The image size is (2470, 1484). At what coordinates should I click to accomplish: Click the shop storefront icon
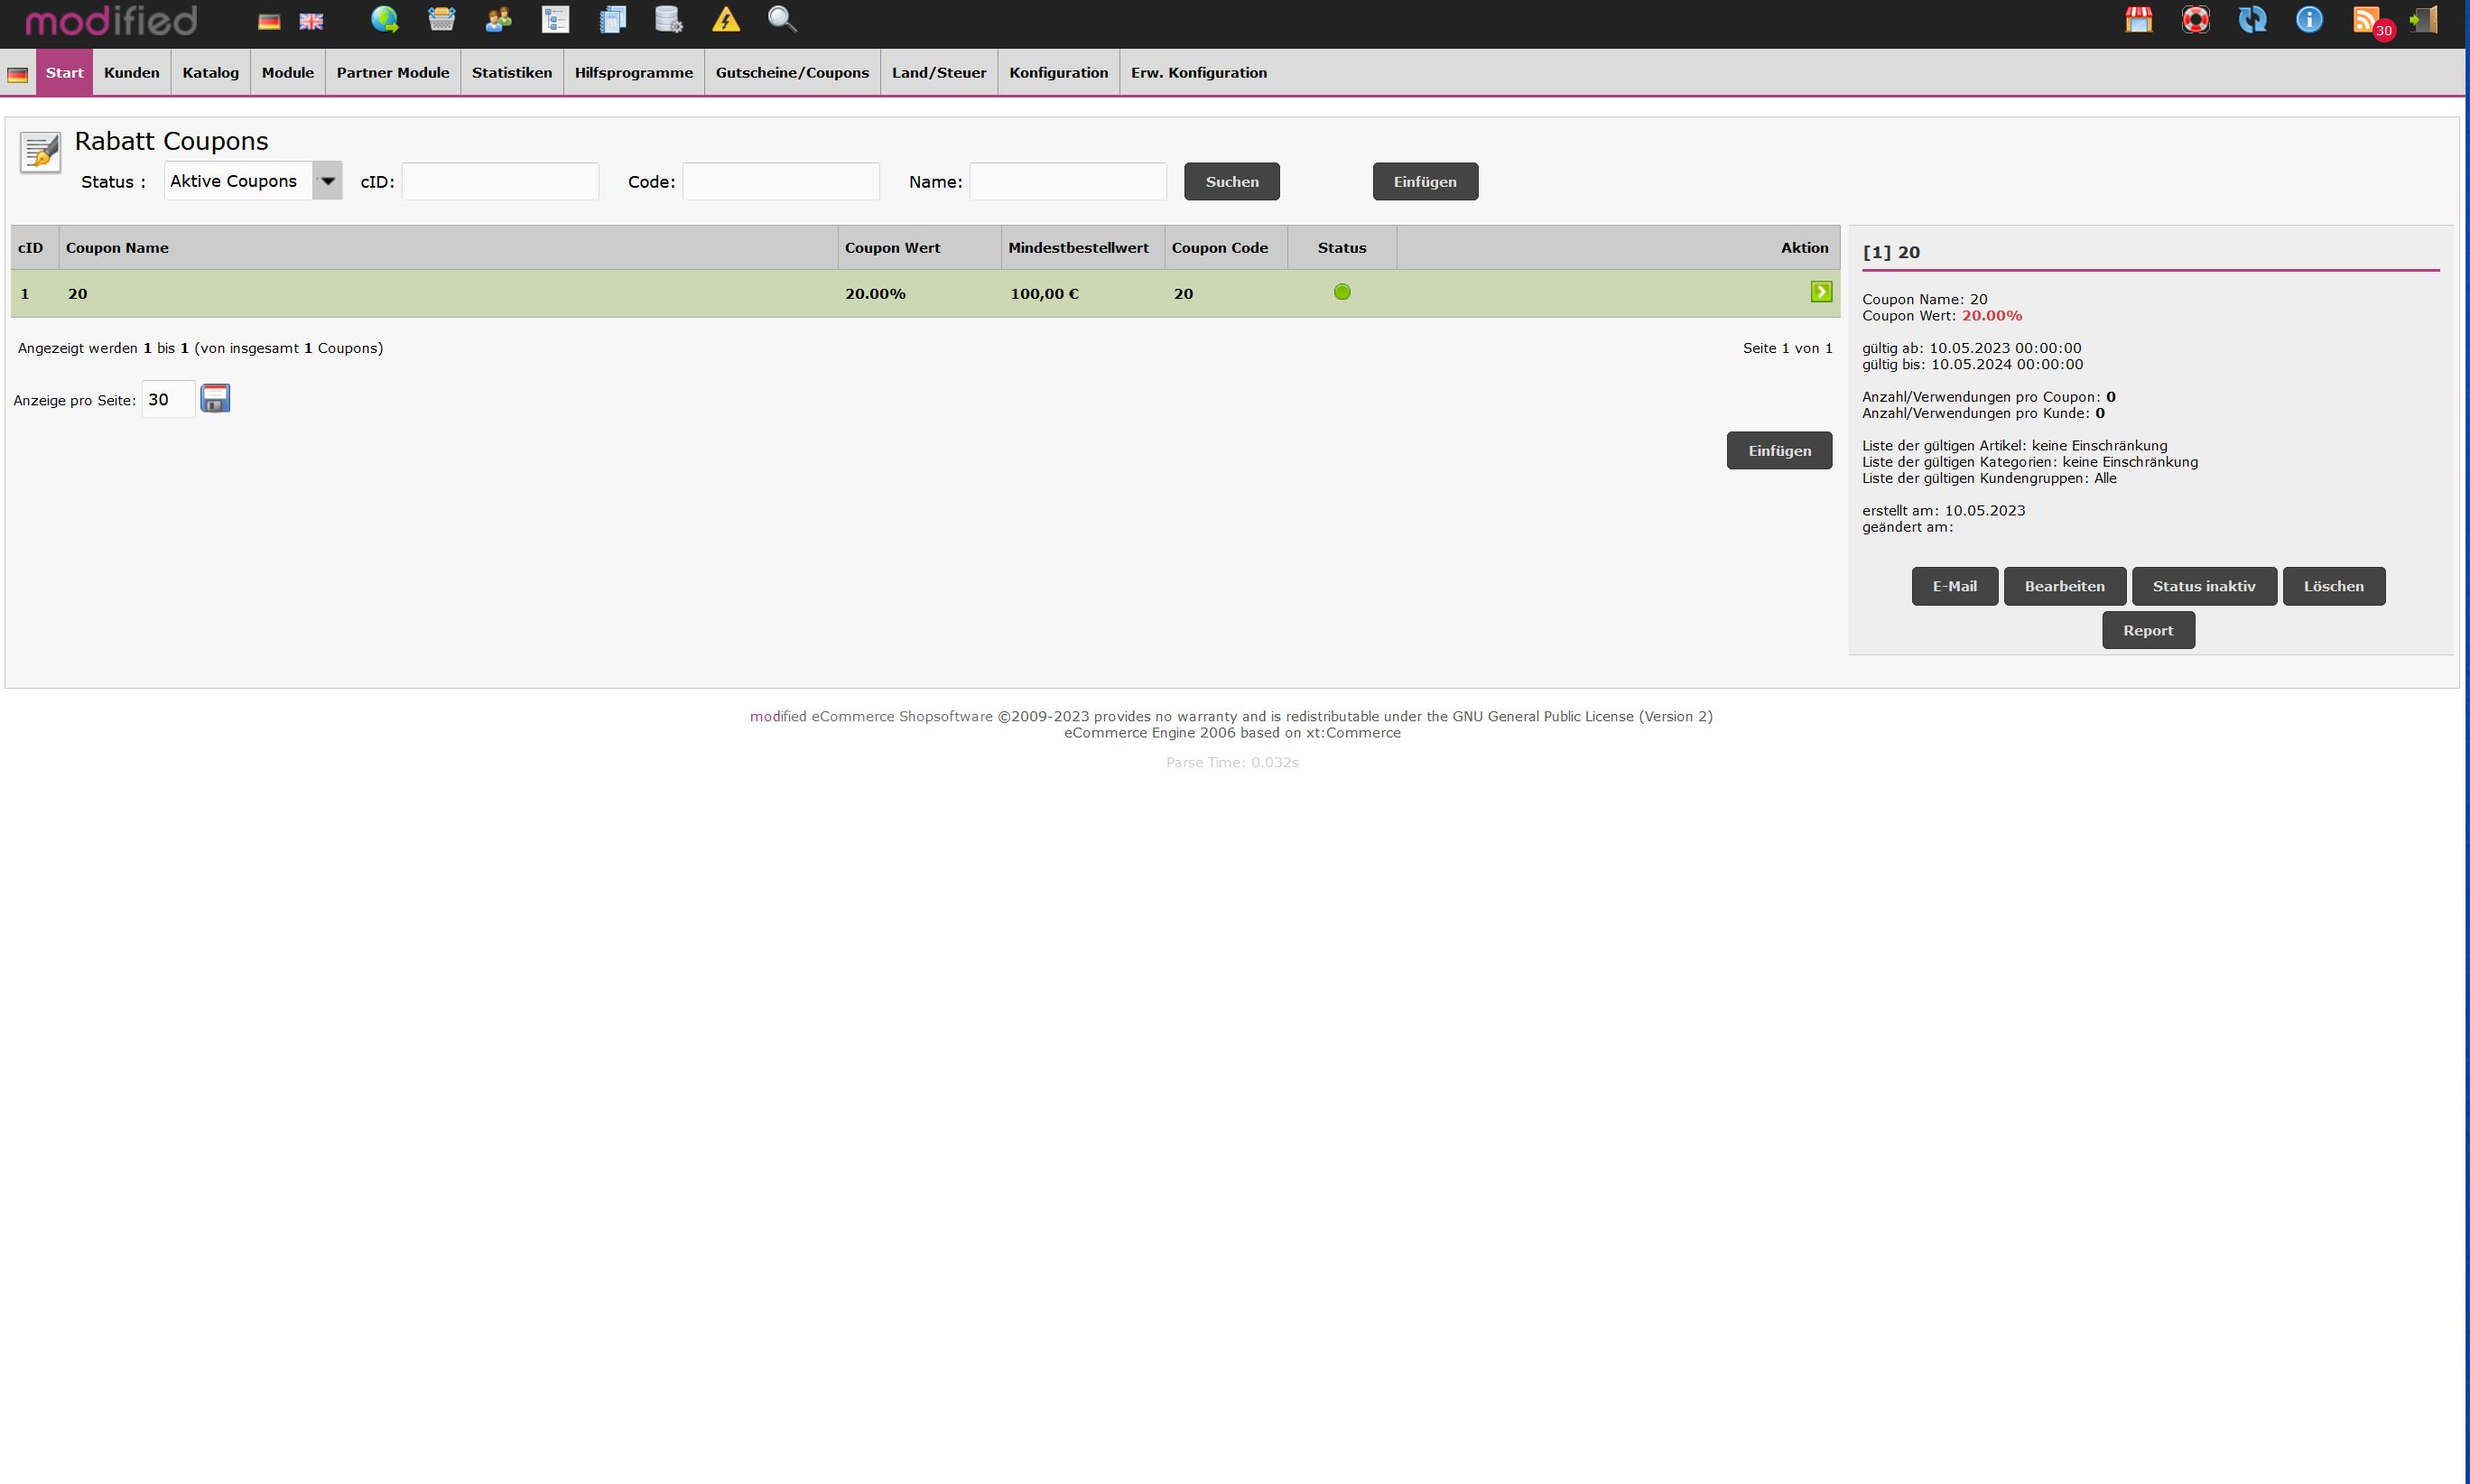coord(2138,20)
